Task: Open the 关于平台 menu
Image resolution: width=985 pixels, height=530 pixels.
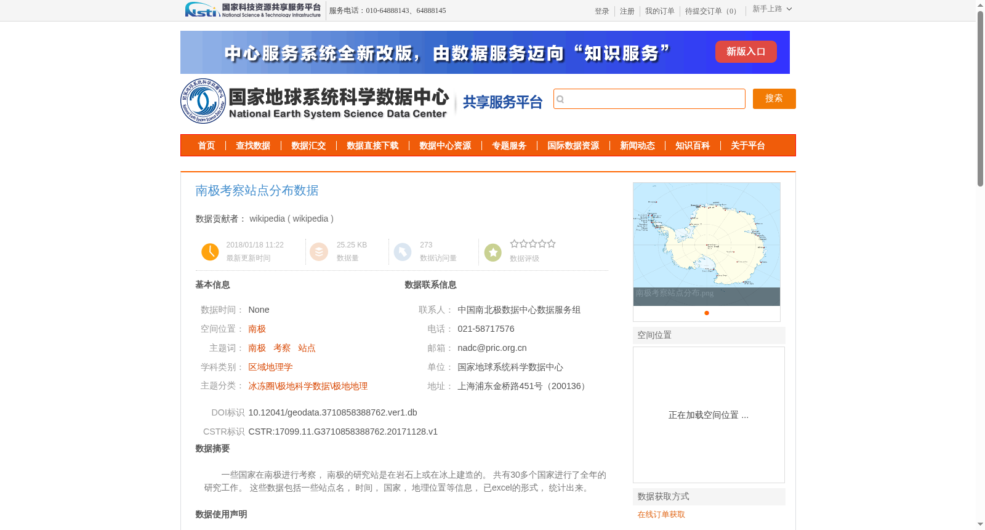Action: point(748,146)
